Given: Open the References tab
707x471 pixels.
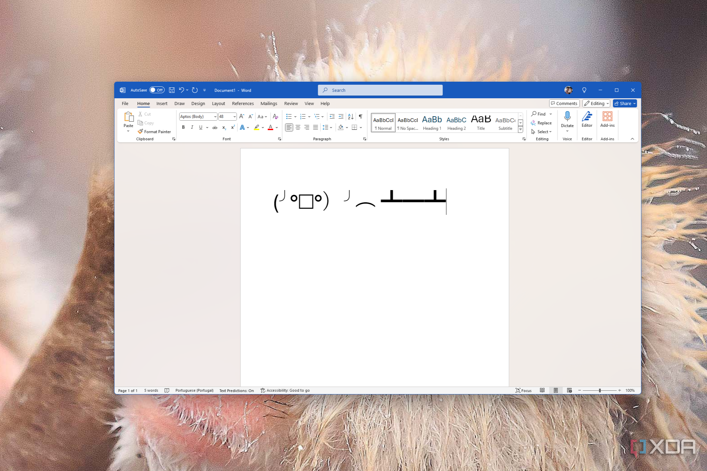Looking at the screenshot, I should (243, 103).
